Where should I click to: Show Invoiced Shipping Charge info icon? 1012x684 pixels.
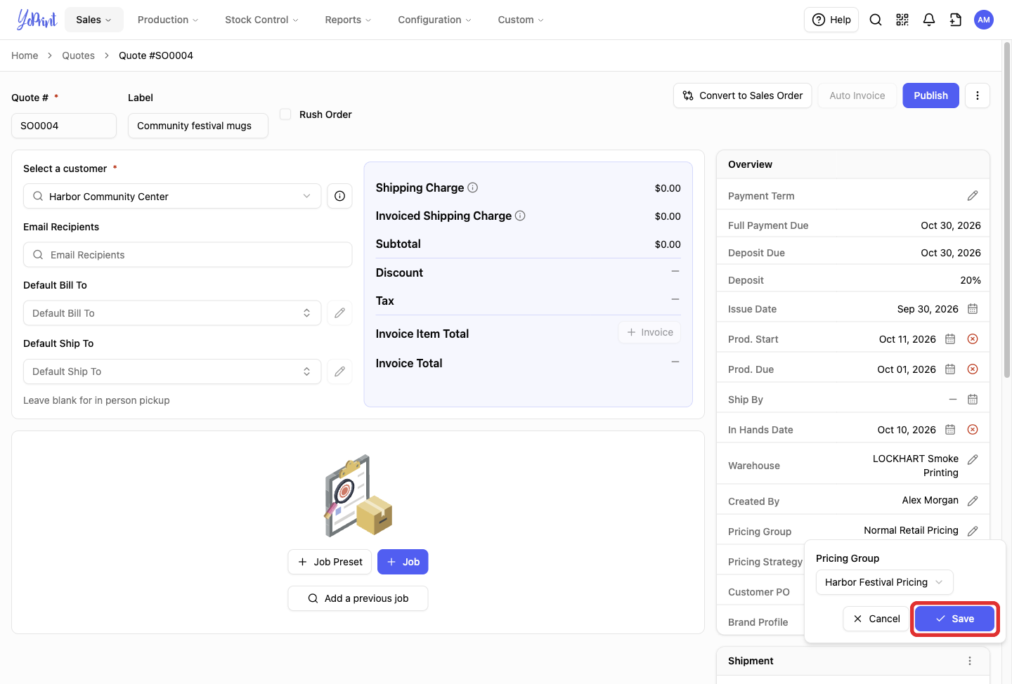[520, 216]
